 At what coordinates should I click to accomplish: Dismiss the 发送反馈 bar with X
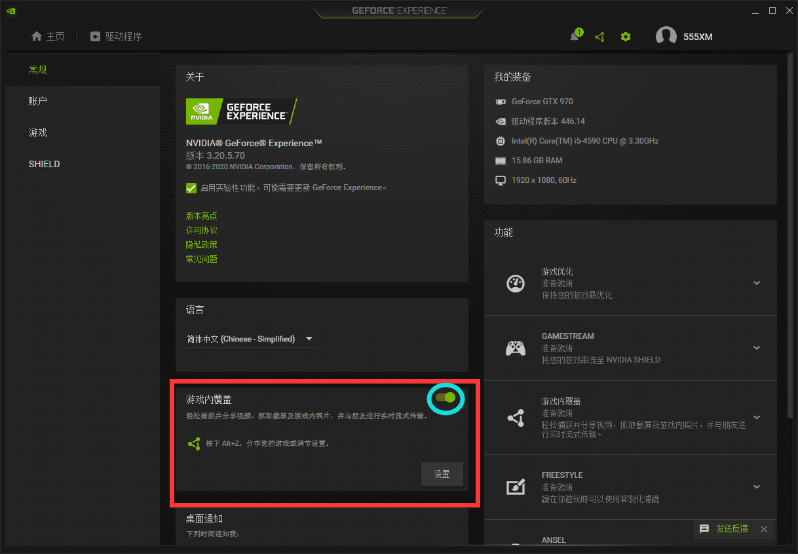point(764,529)
